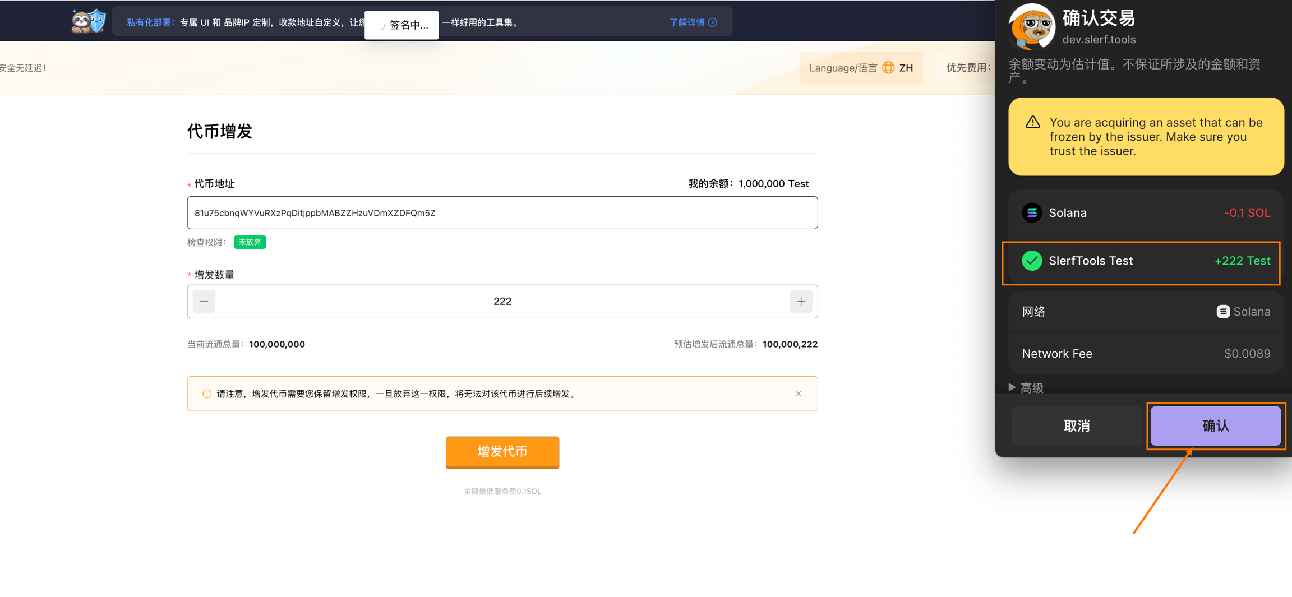Click the orange 增发代币 button
The height and width of the screenshot is (597, 1292).
(502, 452)
